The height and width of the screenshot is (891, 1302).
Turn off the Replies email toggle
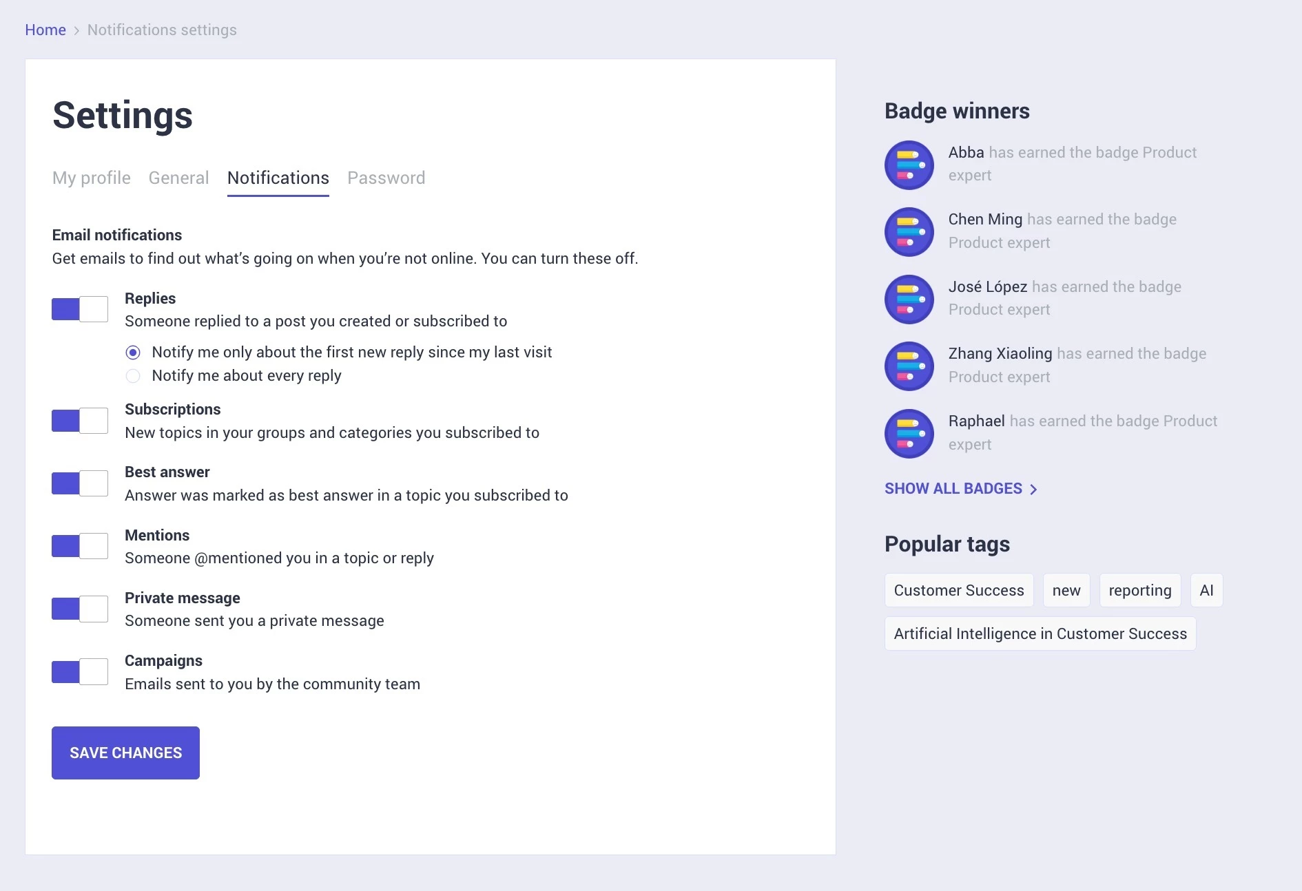[x=80, y=309]
